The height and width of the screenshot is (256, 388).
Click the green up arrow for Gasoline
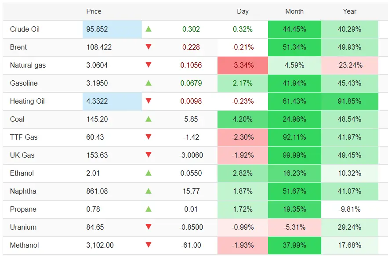point(149,83)
